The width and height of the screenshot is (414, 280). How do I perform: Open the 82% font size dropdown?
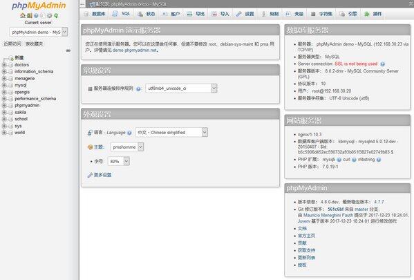[x=119, y=161]
